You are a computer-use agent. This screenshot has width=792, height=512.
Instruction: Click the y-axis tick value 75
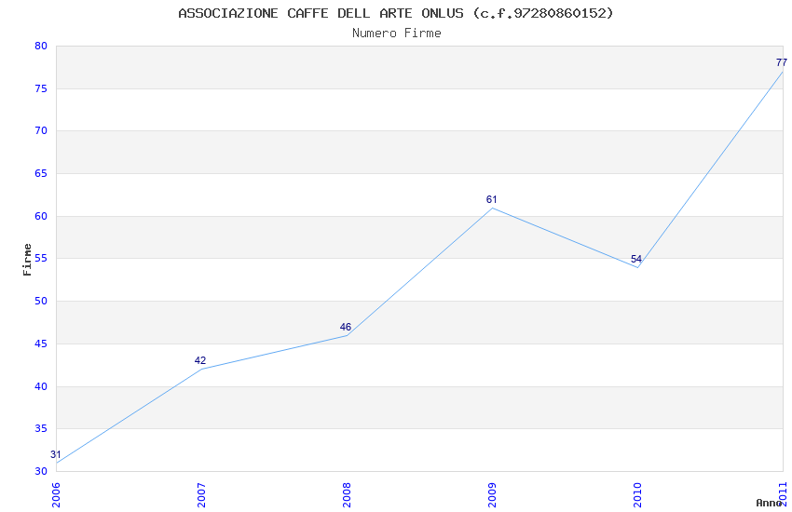(41, 88)
